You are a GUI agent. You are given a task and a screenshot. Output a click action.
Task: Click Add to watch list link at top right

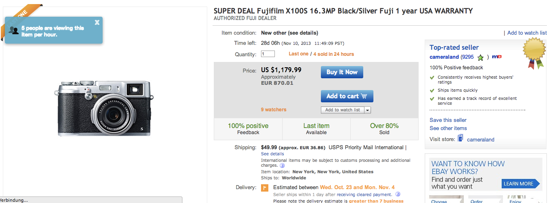527,33
